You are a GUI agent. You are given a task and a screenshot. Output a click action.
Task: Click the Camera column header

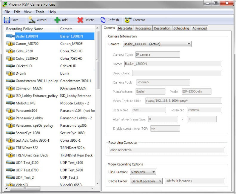[66, 29]
